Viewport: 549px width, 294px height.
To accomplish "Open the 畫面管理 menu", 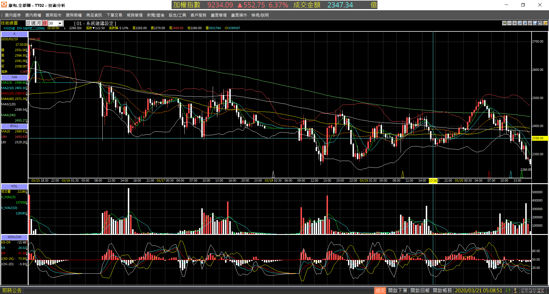I will [x=219, y=15].
